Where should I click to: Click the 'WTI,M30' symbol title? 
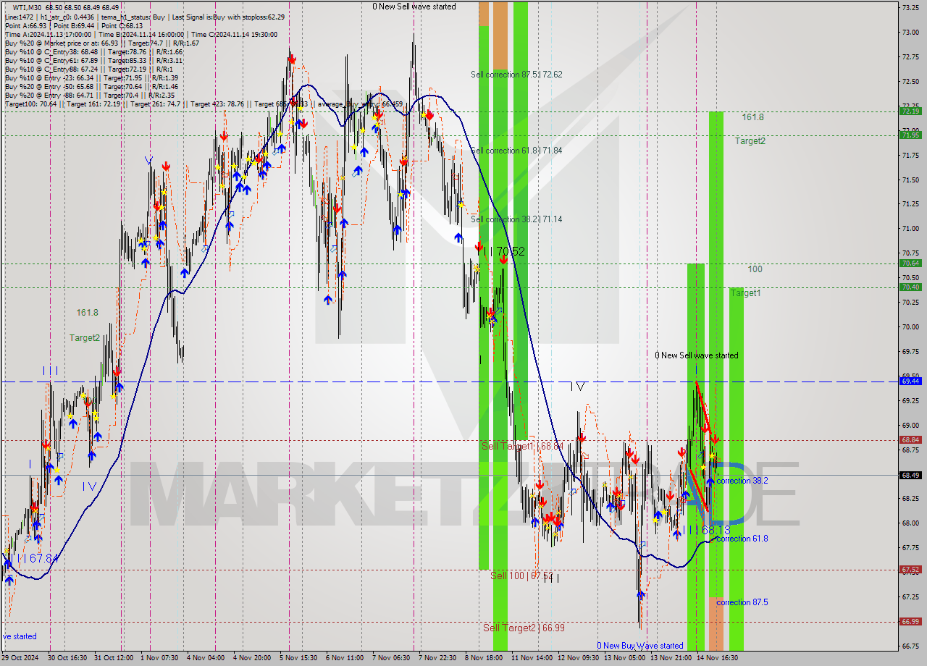point(28,7)
